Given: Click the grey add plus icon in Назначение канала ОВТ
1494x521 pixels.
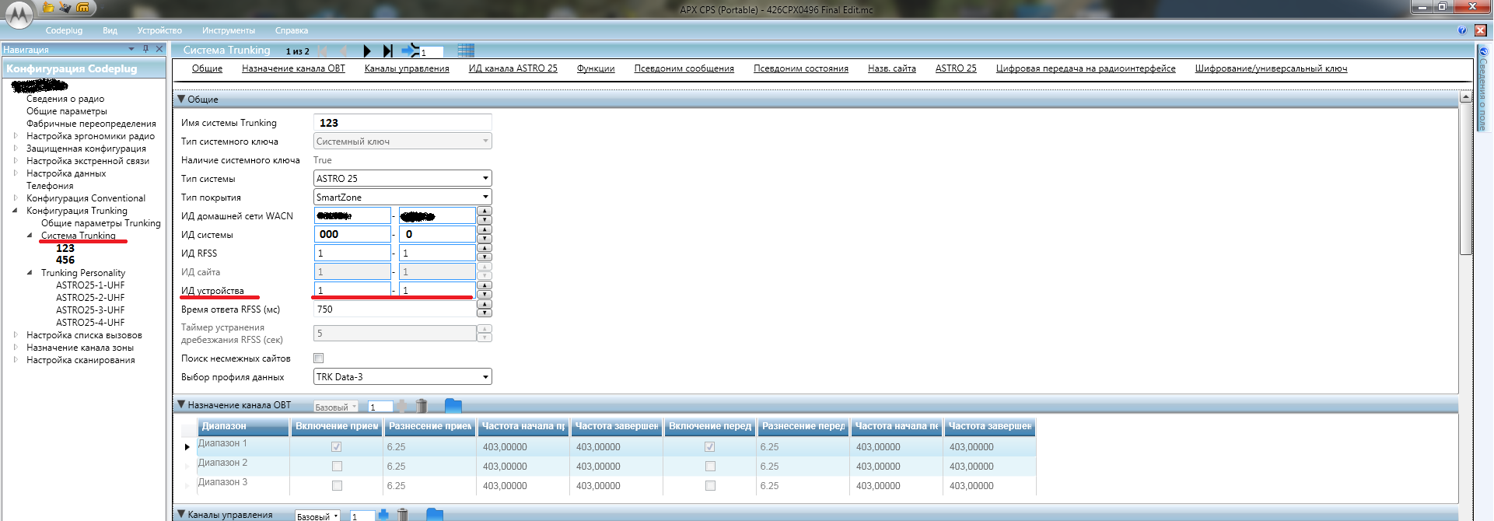Looking at the screenshot, I should (x=402, y=405).
